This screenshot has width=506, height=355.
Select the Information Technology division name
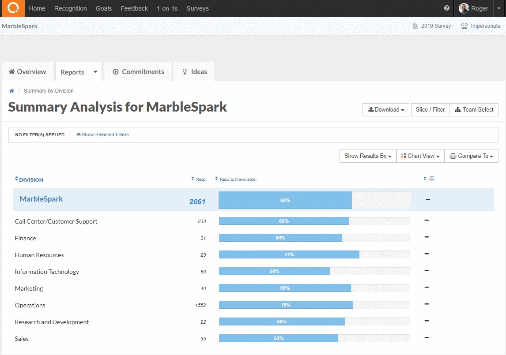pos(47,272)
